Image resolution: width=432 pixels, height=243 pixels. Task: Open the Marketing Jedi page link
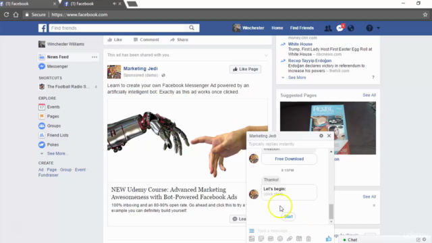coord(140,69)
